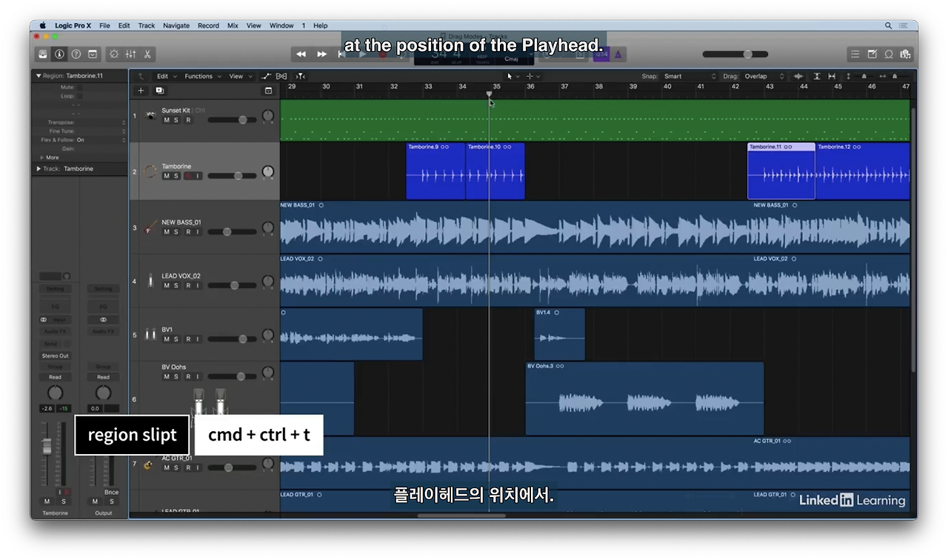
Task: Open the Pointer tool menu
Action: (513, 76)
